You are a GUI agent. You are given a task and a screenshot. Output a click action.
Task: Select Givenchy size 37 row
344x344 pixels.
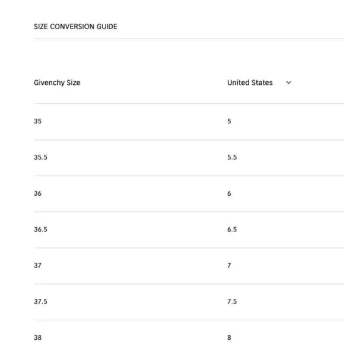(189, 266)
